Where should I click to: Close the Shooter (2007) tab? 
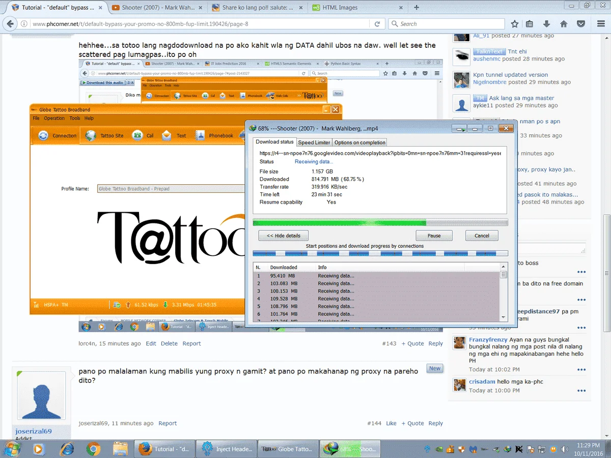tap(200, 8)
